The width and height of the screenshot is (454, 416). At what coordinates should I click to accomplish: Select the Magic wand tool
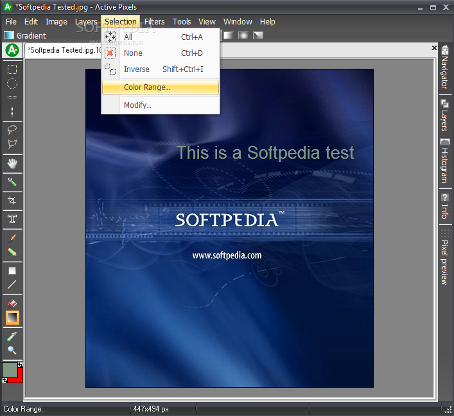click(12, 182)
